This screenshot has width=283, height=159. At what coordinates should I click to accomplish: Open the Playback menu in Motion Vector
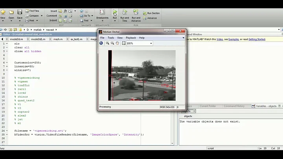pos(131,38)
